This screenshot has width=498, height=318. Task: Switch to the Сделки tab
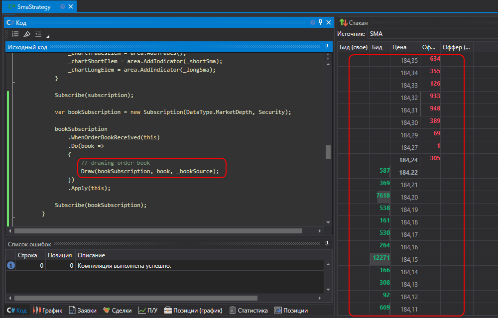(117, 311)
